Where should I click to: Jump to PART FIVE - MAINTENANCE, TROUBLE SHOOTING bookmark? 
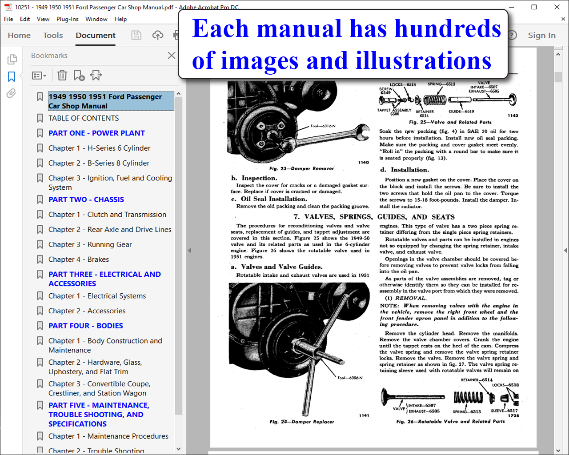click(x=99, y=415)
